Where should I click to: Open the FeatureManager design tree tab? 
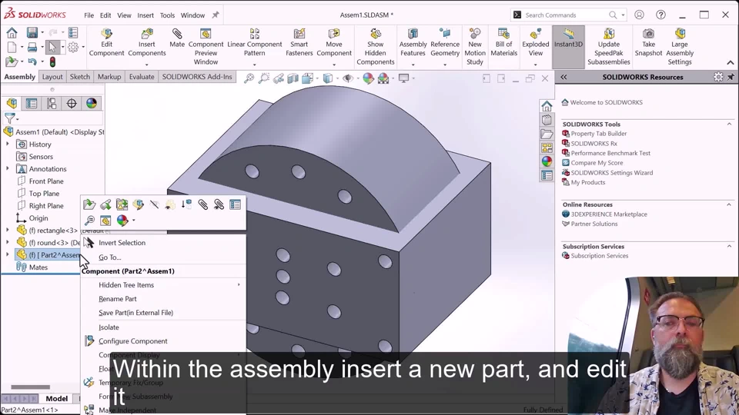[x=12, y=103]
